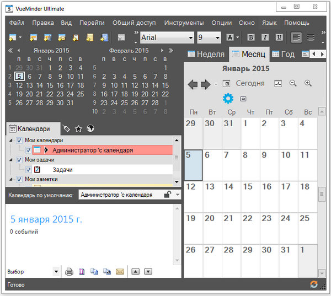
Task: Uncheck the Мои календари checkbox
Action: [19, 141]
